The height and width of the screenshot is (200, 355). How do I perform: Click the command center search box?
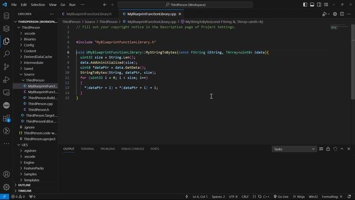tap(185, 4)
